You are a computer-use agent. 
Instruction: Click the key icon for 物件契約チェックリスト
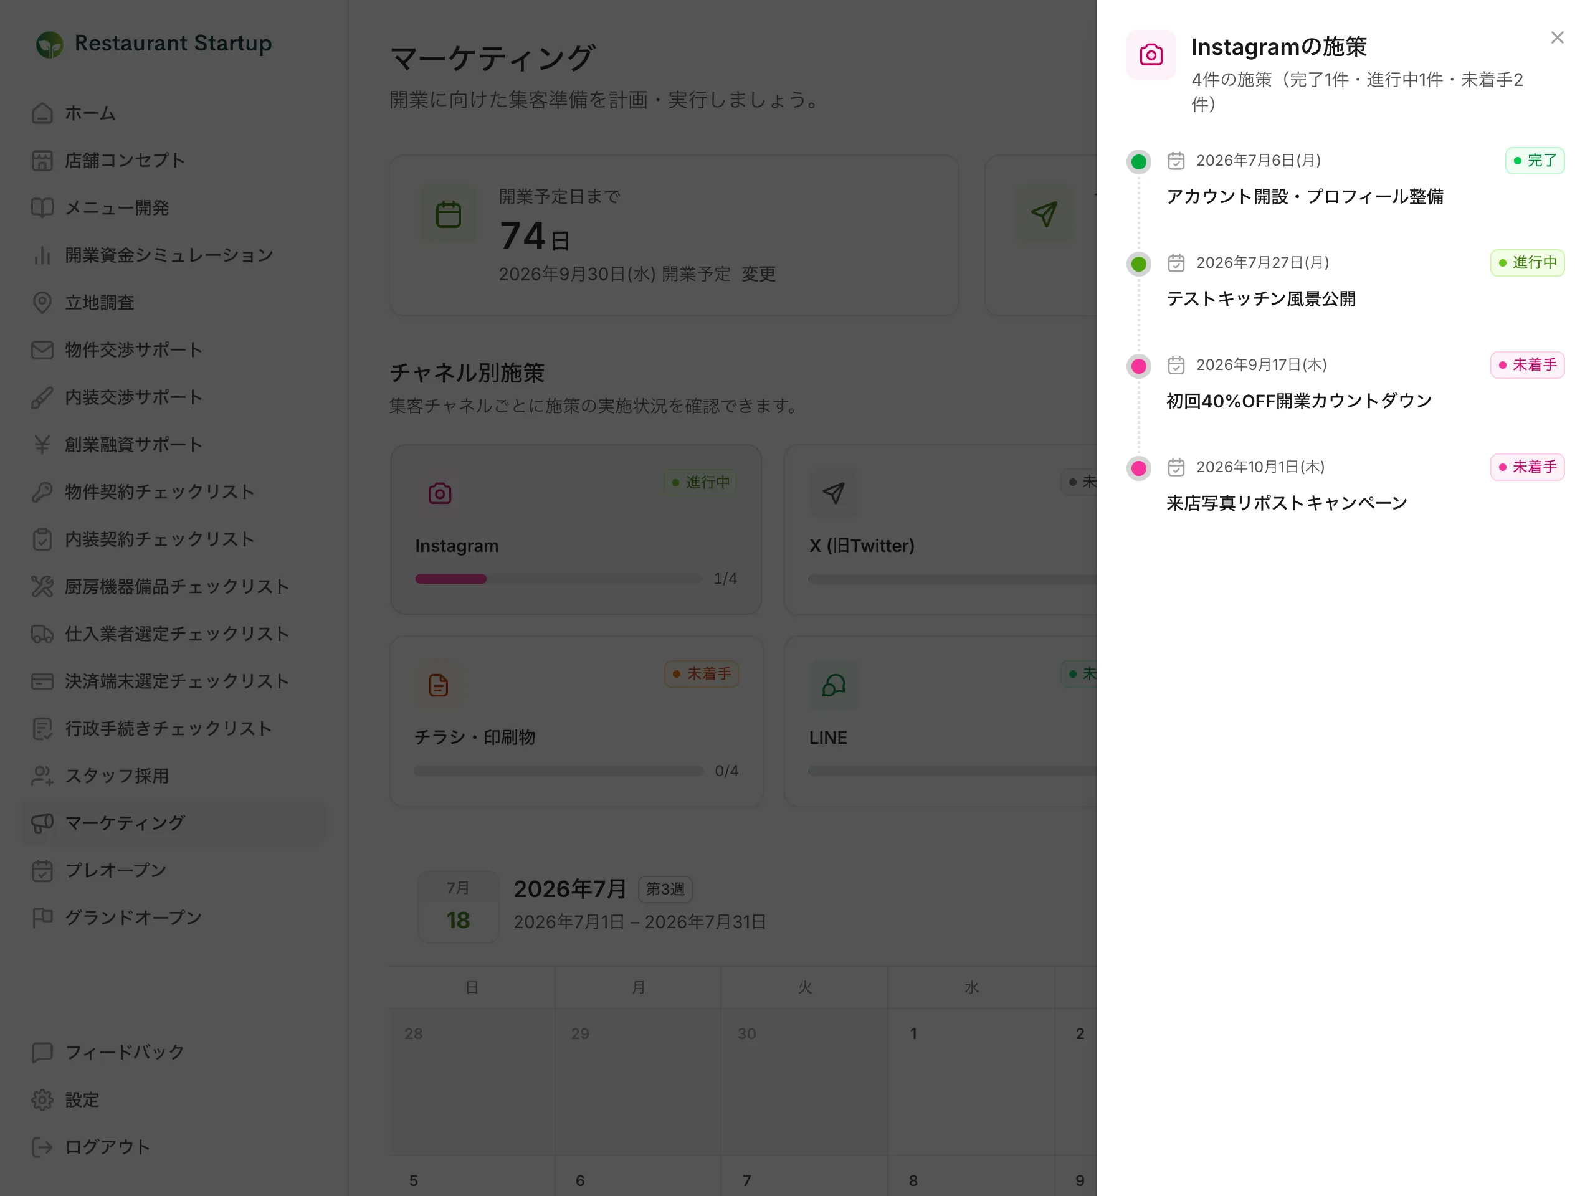click(42, 492)
